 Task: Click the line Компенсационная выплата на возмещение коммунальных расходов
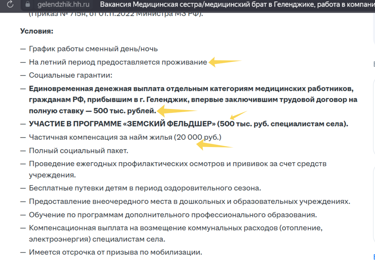point(176,233)
